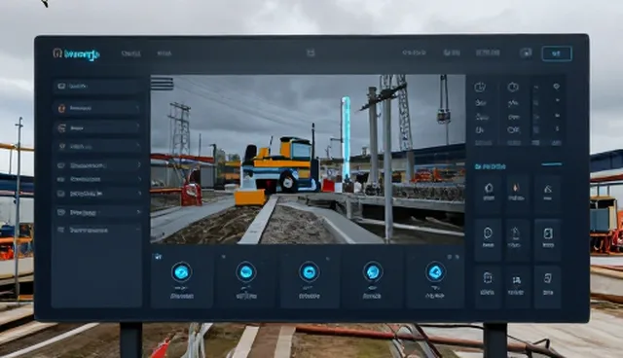Expand the chevron on the fifth sidebar row
The height and width of the screenshot is (358, 623).
click(138, 164)
